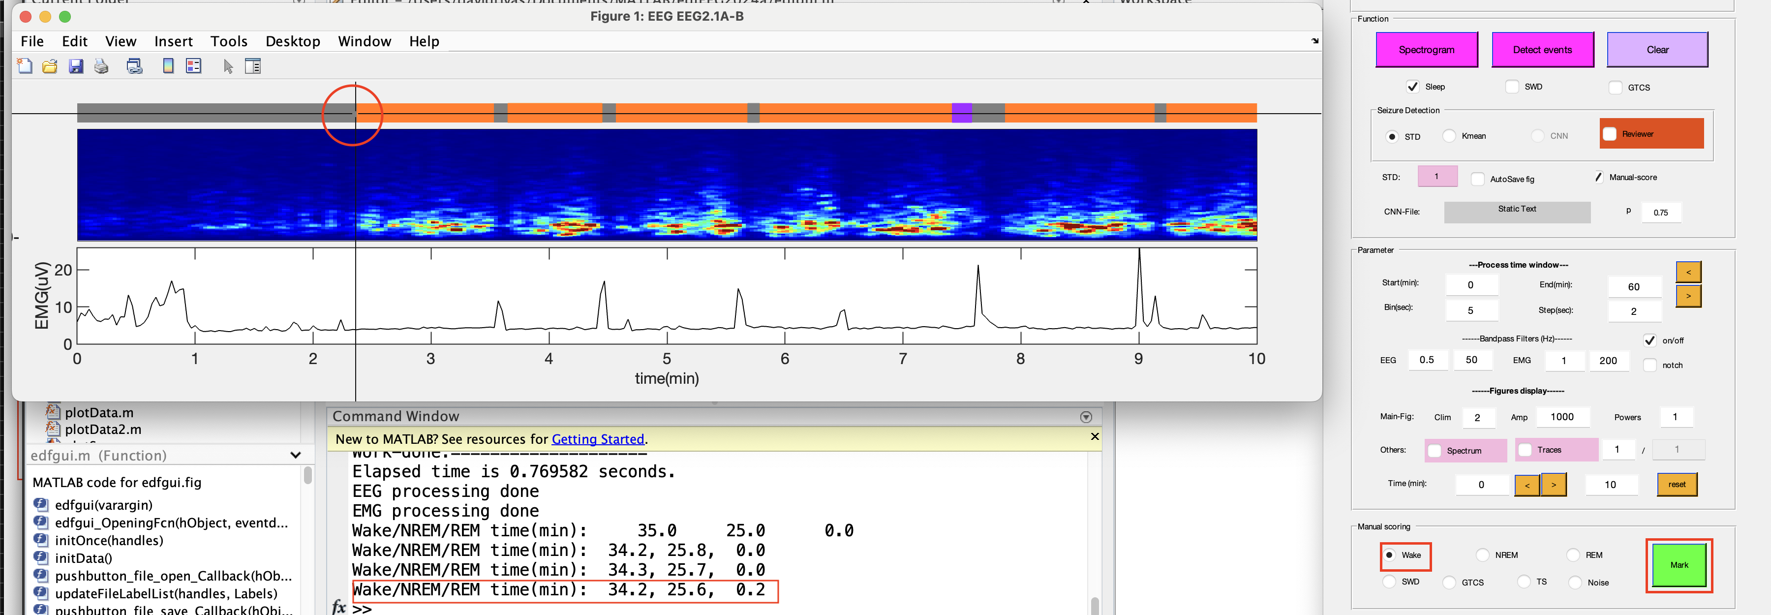
Task: Select the Kmean radio button
Action: click(1449, 135)
